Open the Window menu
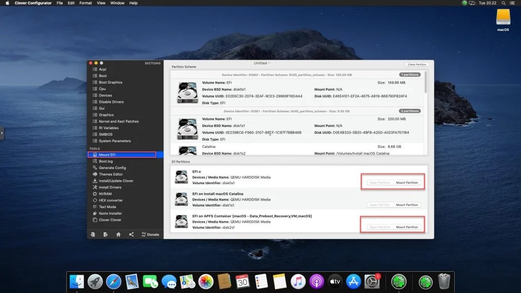 point(117,3)
